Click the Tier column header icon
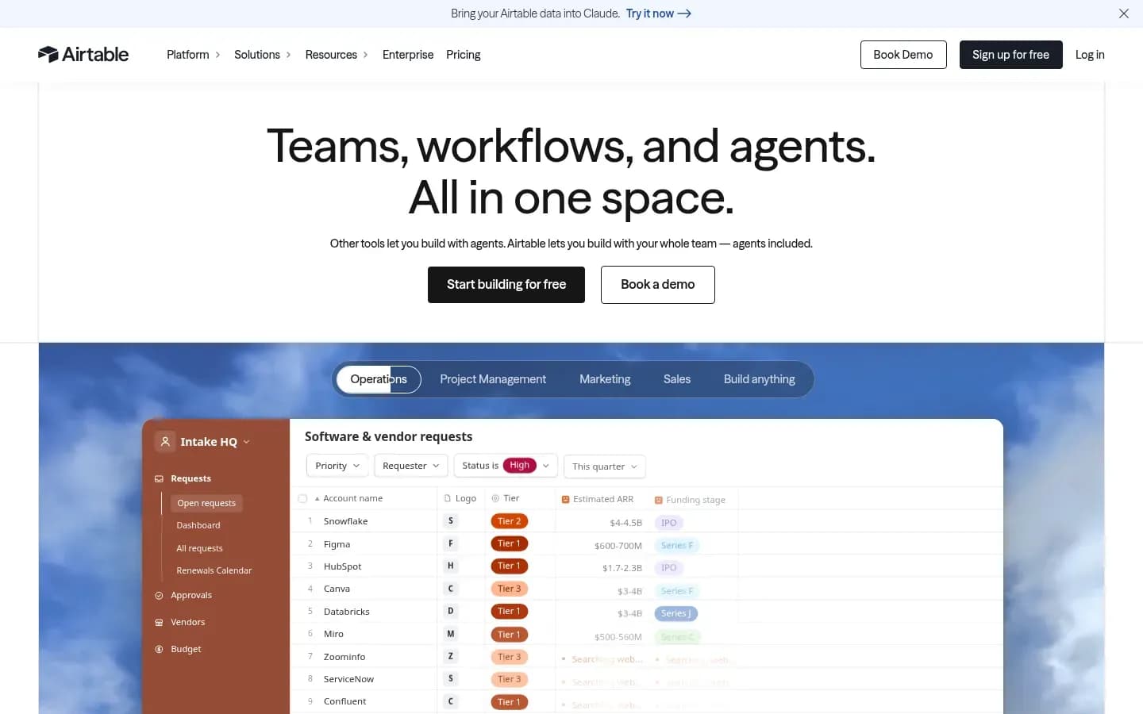Screen dimensions: 1143x714 point(495,498)
